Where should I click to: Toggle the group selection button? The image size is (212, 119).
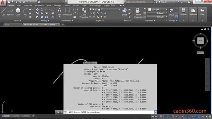tap(176, 17)
